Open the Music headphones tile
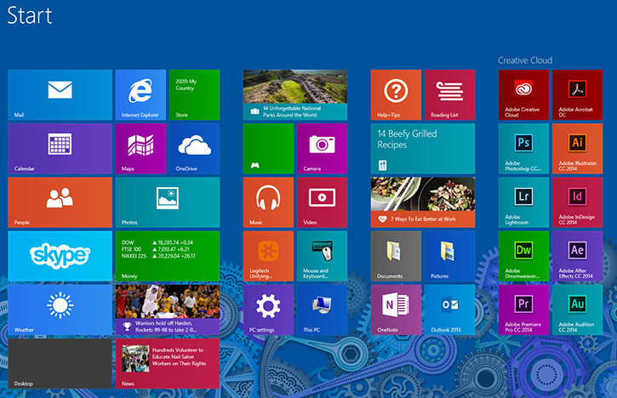Image resolution: width=617 pixels, height=398 pixels. (x=268, y=202)
